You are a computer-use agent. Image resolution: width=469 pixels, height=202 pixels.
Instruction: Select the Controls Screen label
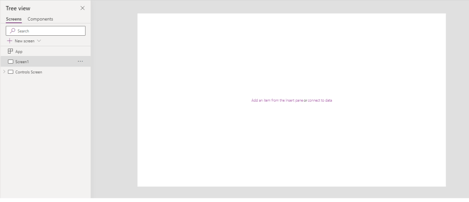click(28, 72)
